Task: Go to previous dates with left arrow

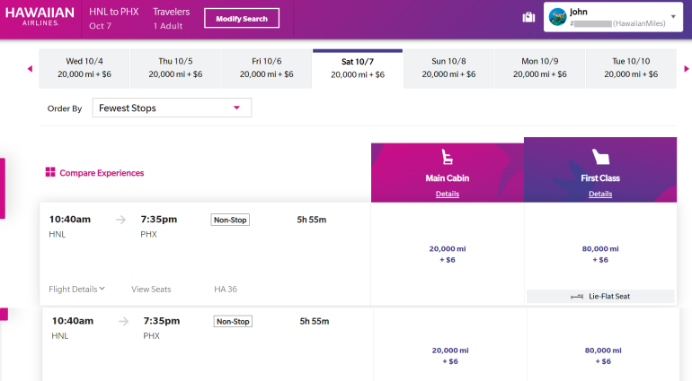Action: click(30, 68)
